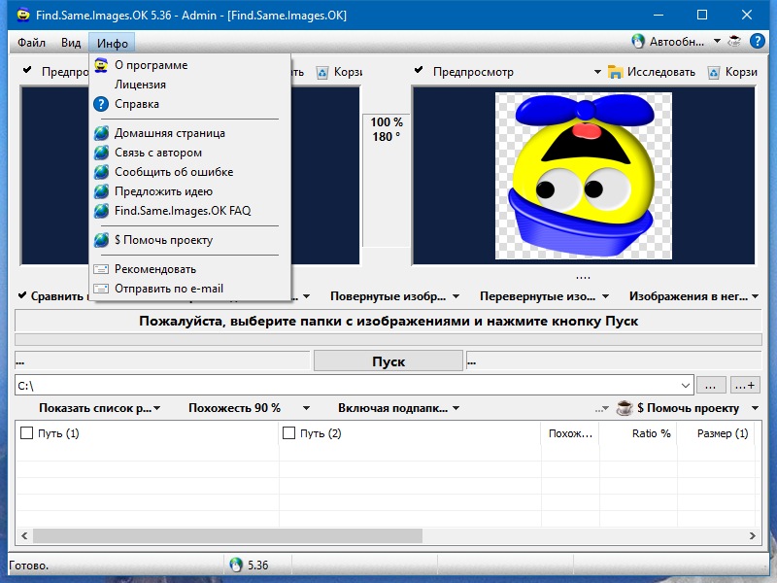Image resolution: width=777 pixels, height=583 pixels.
Task: Click the horizontal scrollbar of results list
Action: click(x=388, y=536)
